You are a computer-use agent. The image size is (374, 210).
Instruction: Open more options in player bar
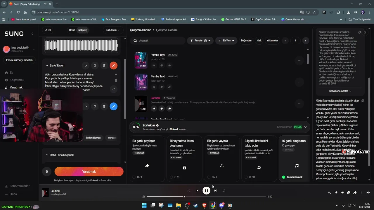(x=361, y=192)
